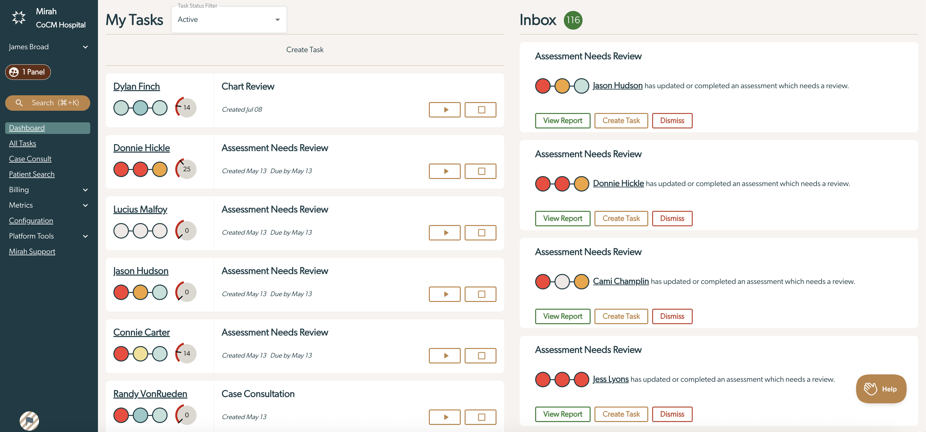Click the Inbox 116 count badge
Image resolution: width=926 pixels, height=432 pixels.
[x=573, y=20]
